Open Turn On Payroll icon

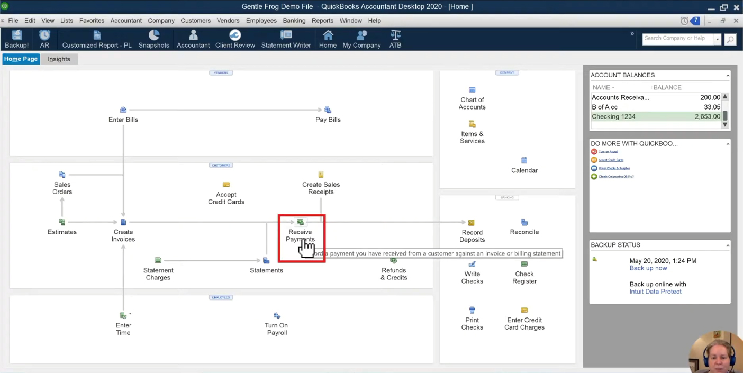pyautogui.click(x=277, y=315)
